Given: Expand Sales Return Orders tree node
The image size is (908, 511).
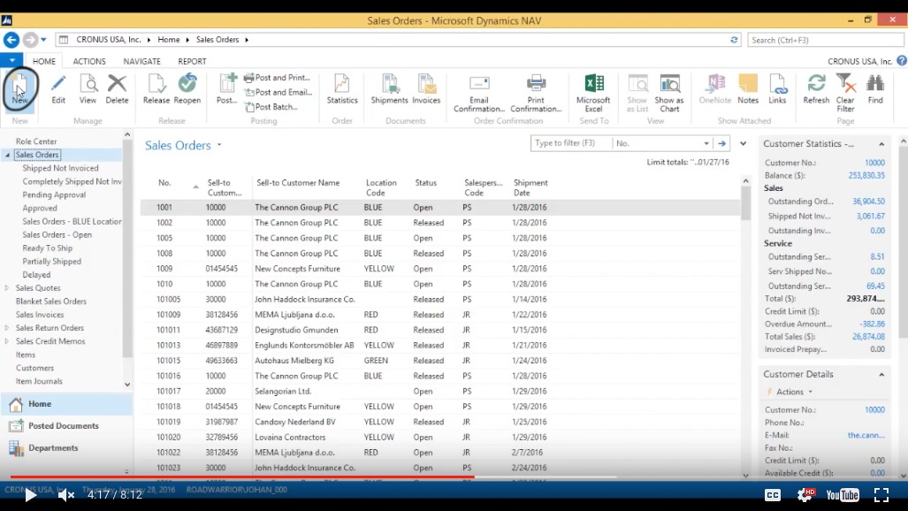Looking at the screenshot, I should (x=7, y=328).
